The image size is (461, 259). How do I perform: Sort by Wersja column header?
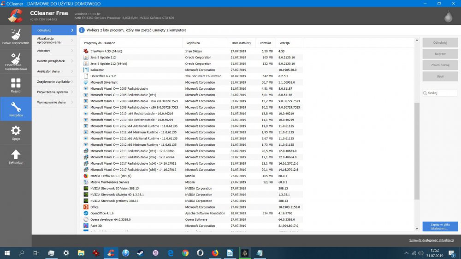coord(290,43)
